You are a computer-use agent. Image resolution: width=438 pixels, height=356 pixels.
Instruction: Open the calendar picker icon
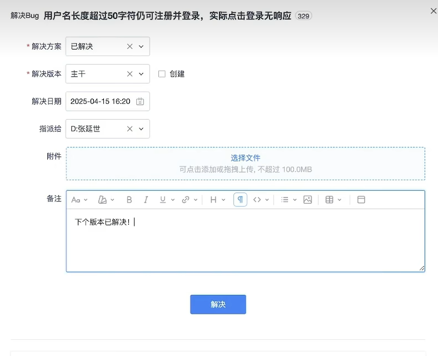[x=140, y=101]
